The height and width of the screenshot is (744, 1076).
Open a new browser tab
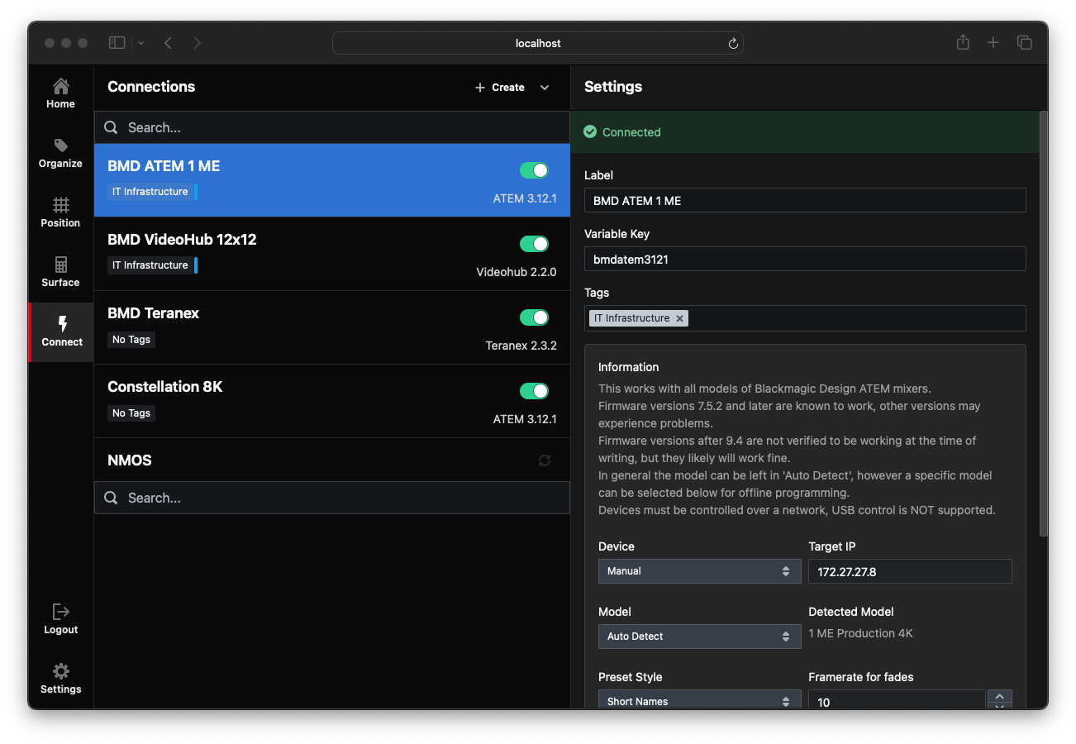point(993,43)
